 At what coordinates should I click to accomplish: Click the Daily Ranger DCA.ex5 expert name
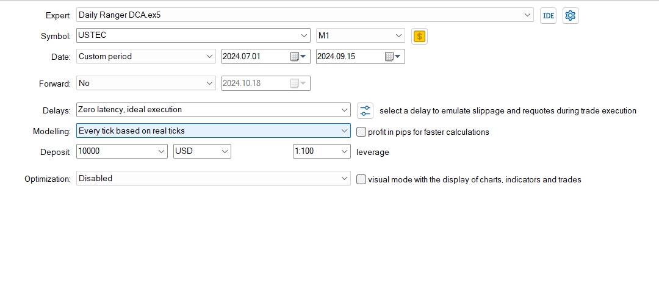pos(120,15)
